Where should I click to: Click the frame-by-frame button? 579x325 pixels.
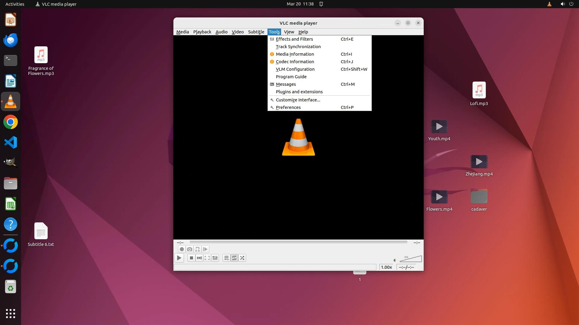[x=205, y=249]
